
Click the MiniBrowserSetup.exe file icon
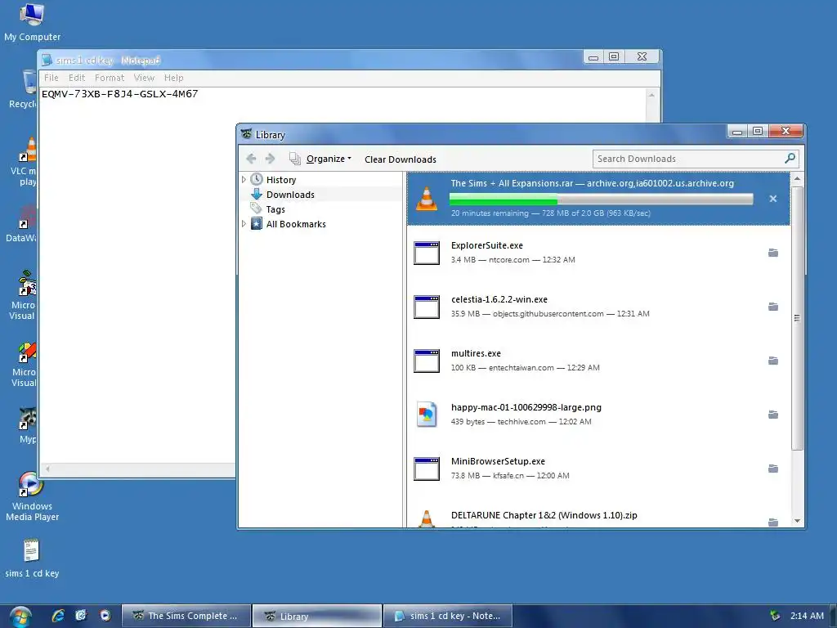point(427,469)
